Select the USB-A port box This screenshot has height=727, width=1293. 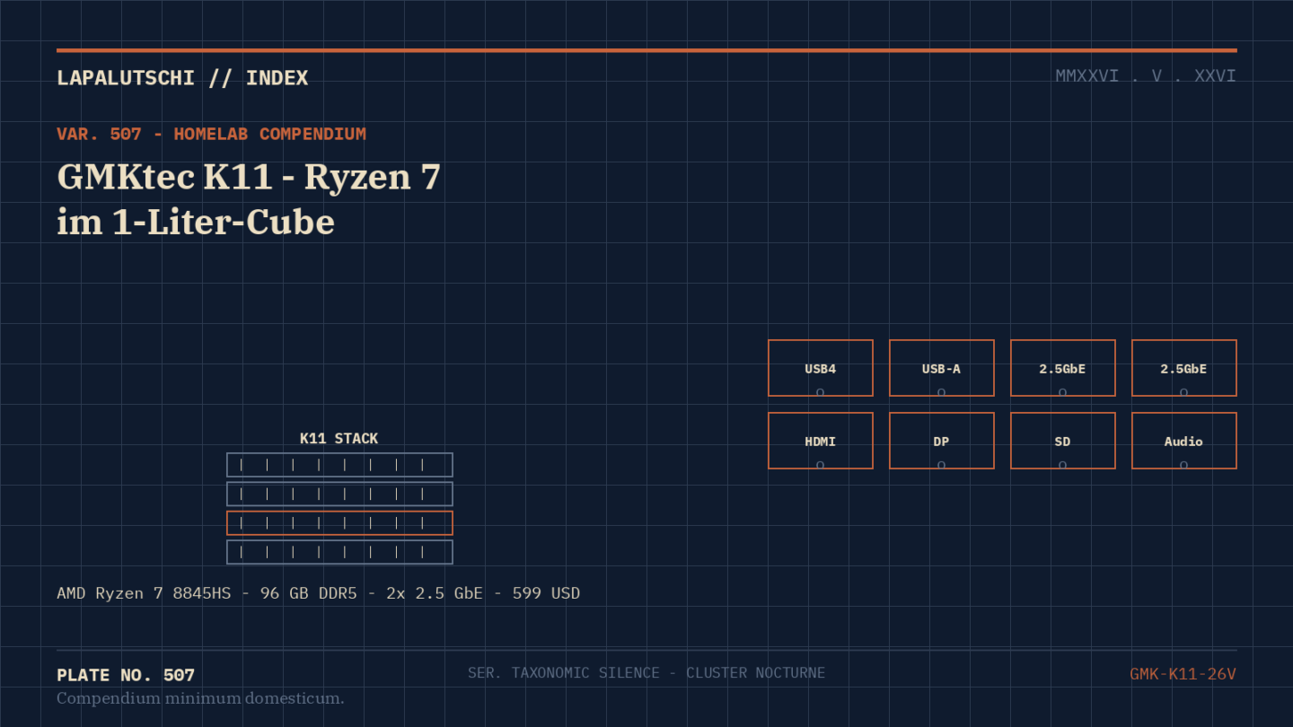pyautogui.click(x=942, y=368)
